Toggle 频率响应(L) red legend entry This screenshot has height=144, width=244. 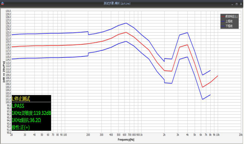click(230, 16)
